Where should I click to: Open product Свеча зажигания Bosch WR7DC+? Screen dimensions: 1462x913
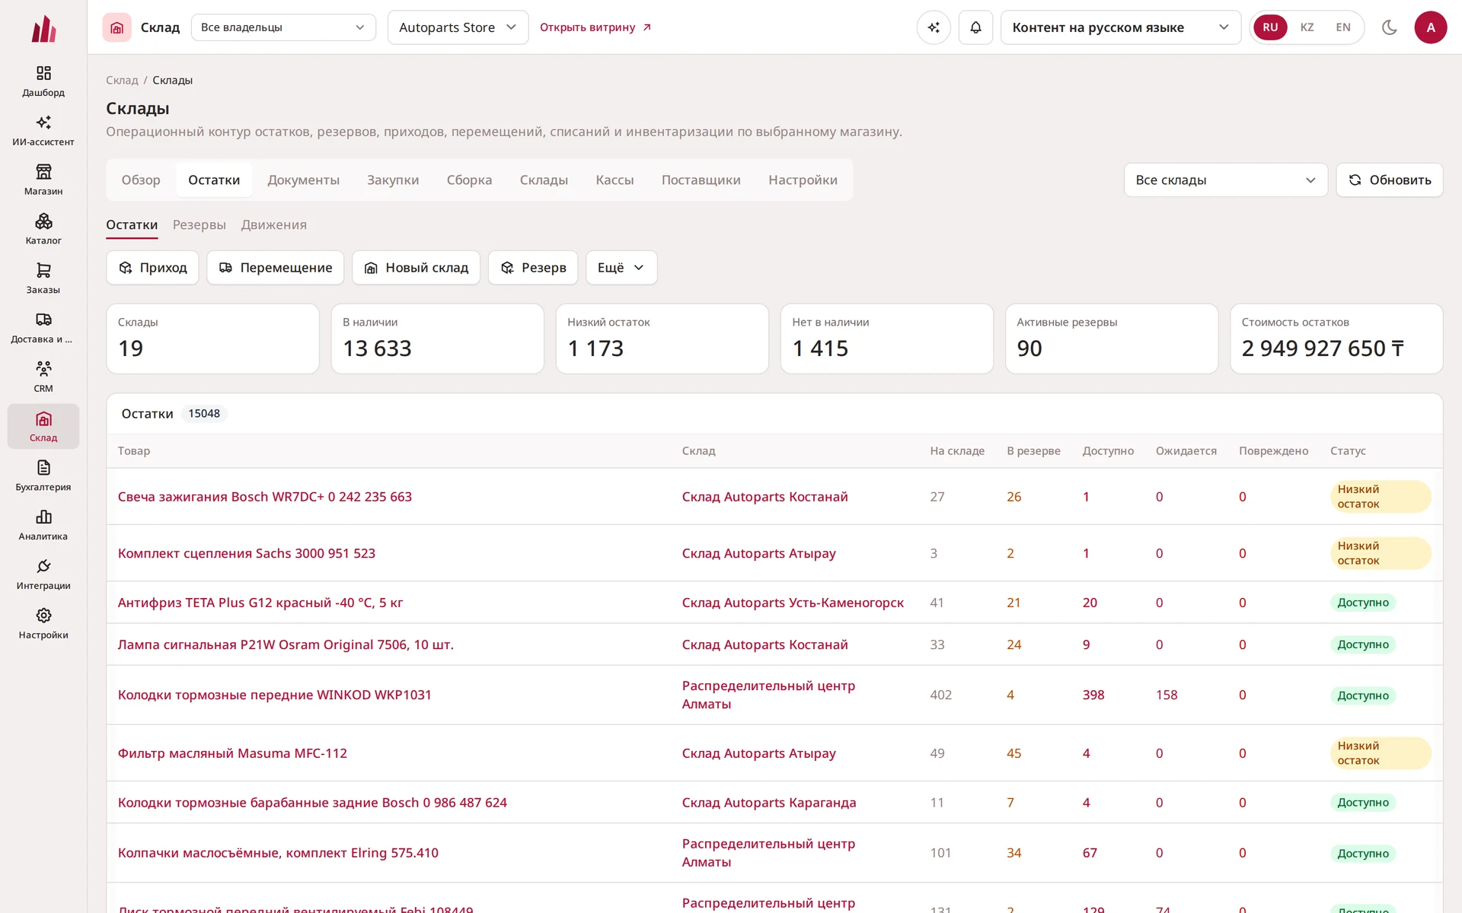(x=265, y=497)
